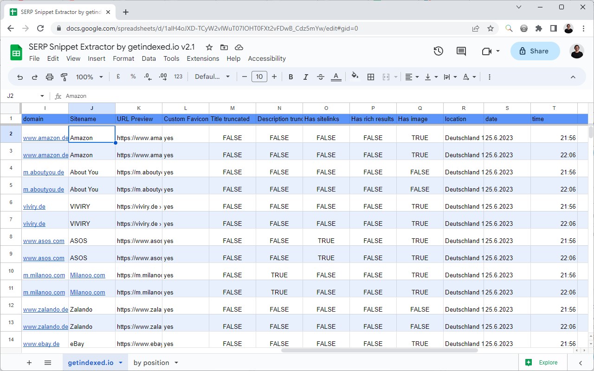This screenshot has height=371, width=594.
Task: Start a Meet call camera icon
Action: (x=487, y=51)
